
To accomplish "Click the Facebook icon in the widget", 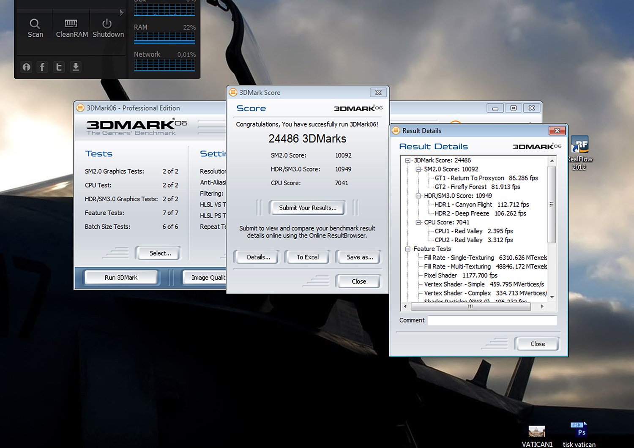I will 42,67.
